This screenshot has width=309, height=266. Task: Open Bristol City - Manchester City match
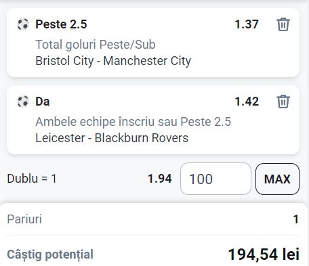(113, 61)
